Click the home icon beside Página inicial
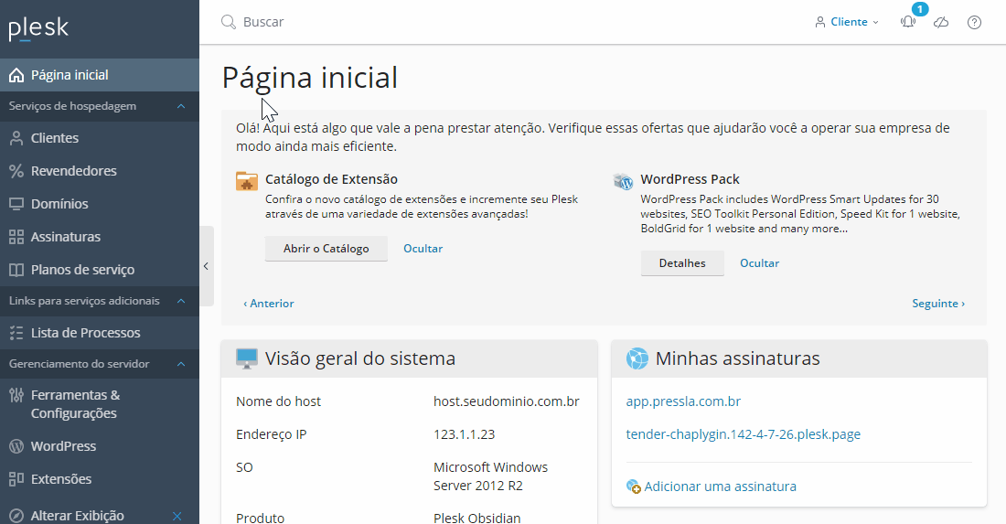Viewport: 1006px width, 524px height. click(x=16, y=75)
